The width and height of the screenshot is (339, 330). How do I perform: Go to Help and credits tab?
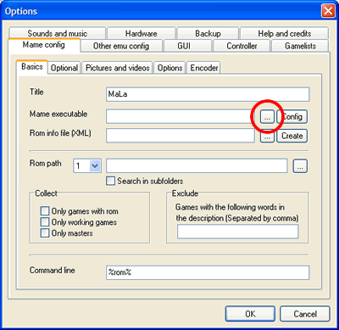pyautogui.click(x=285, y=33)
